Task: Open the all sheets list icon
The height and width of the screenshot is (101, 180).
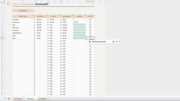Action: pyautogui.click(x=9, y=99)
